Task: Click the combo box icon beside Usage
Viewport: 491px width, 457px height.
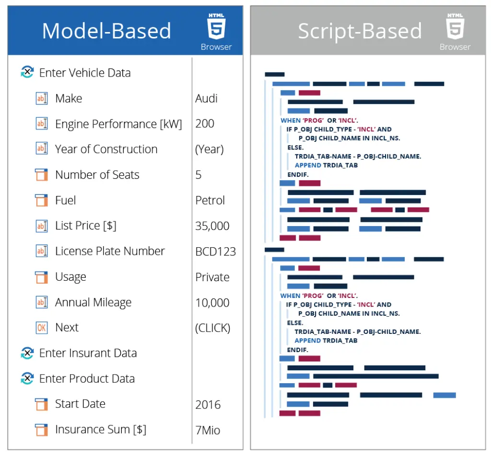Action: [x=42, y=277]
